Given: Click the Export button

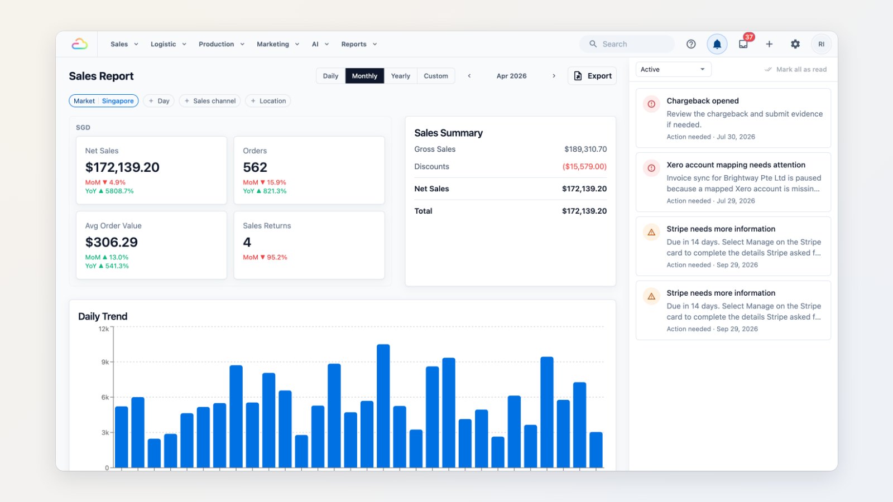Looking at the screenshot, I should click(x=592, y=76).
